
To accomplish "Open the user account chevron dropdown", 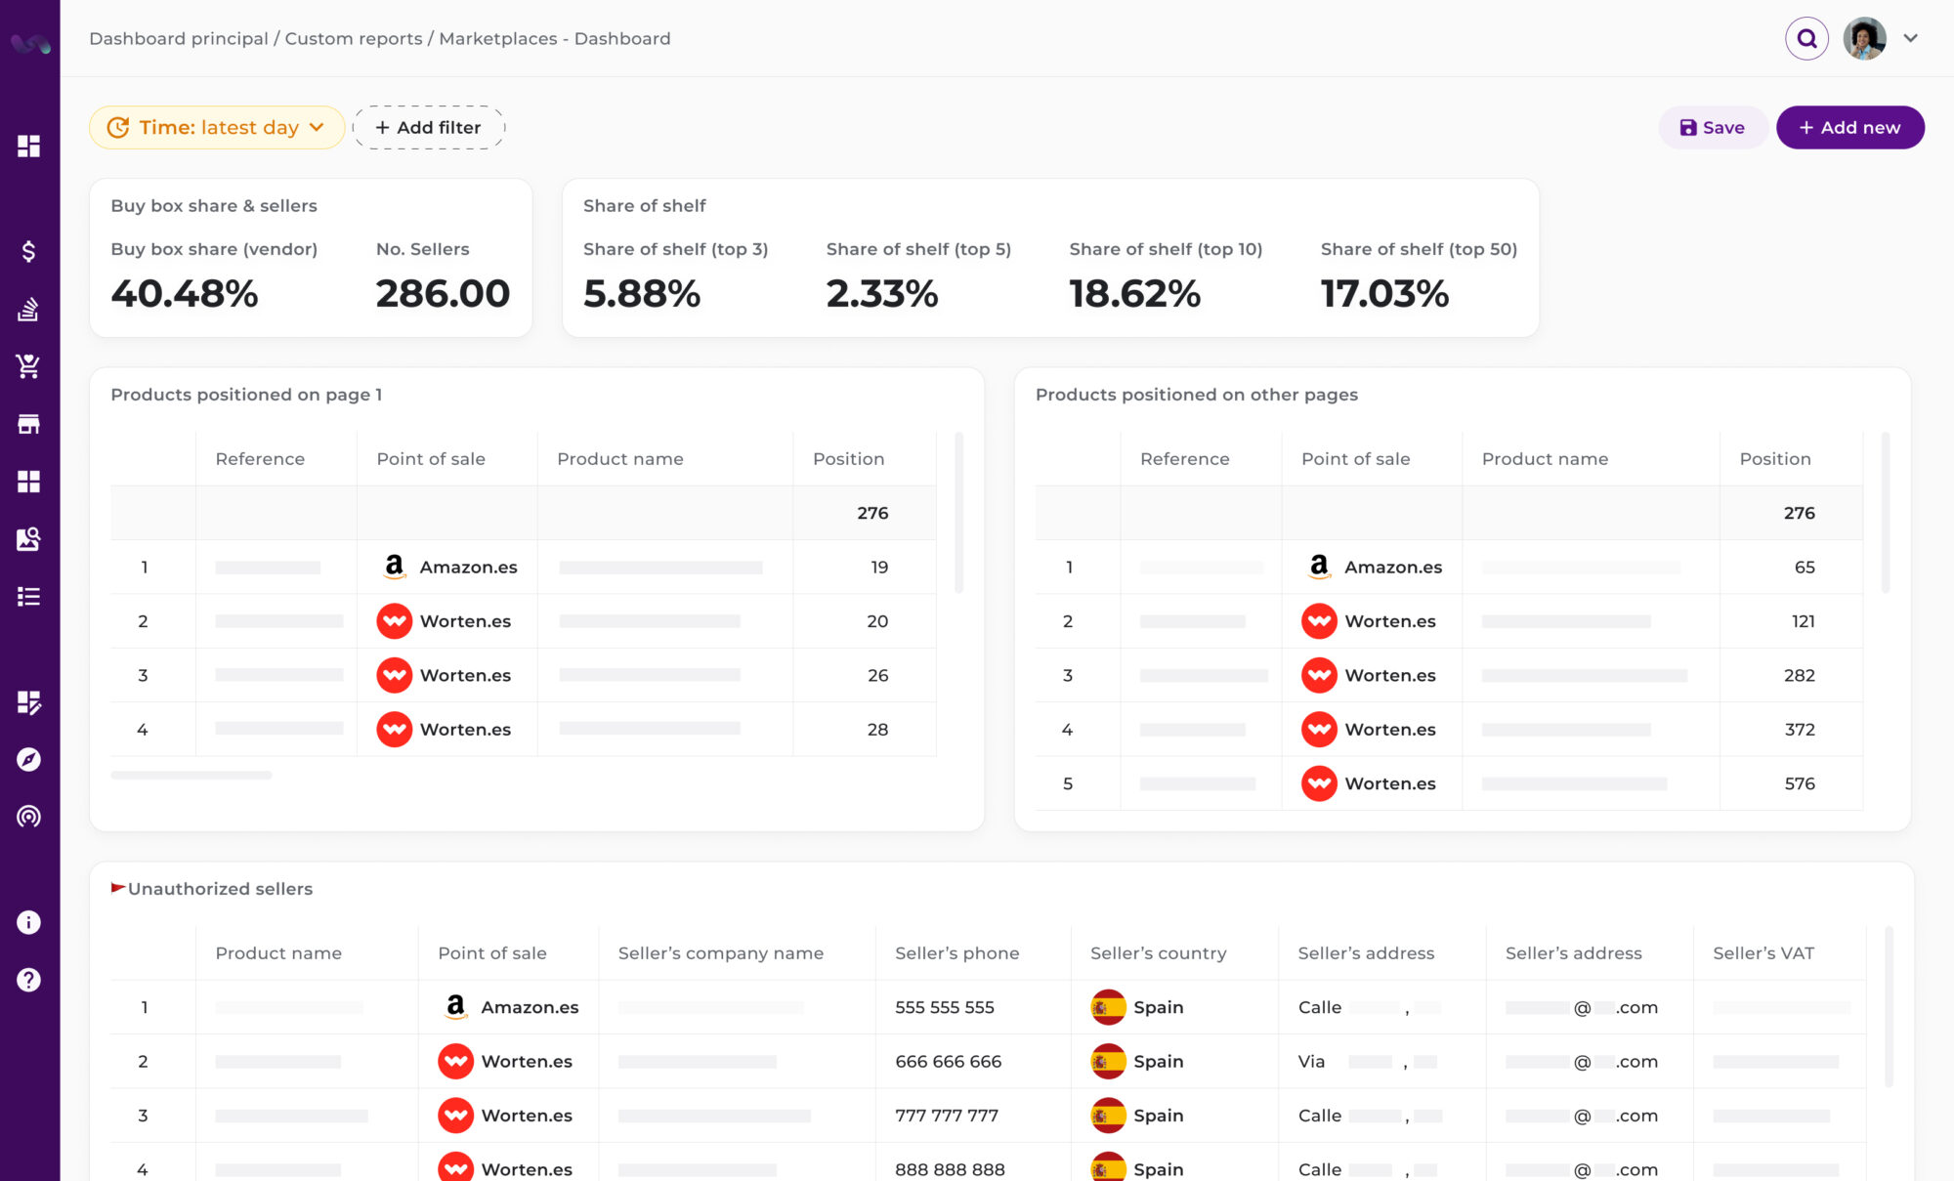I will click(x=1910, y=38).
